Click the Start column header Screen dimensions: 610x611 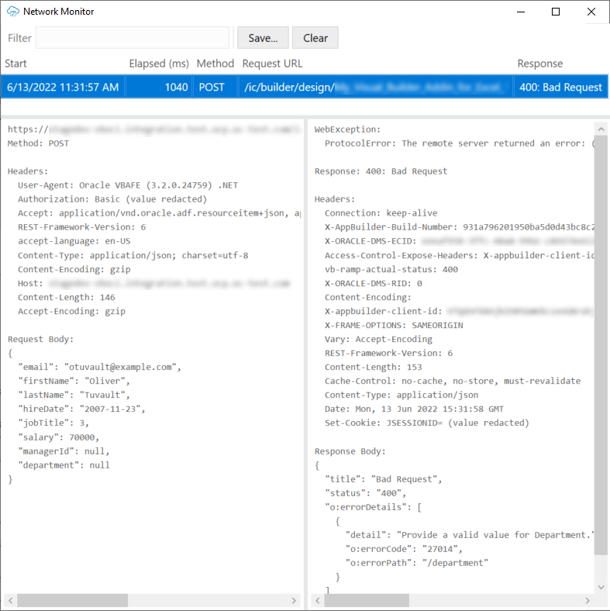coord(16,64)
